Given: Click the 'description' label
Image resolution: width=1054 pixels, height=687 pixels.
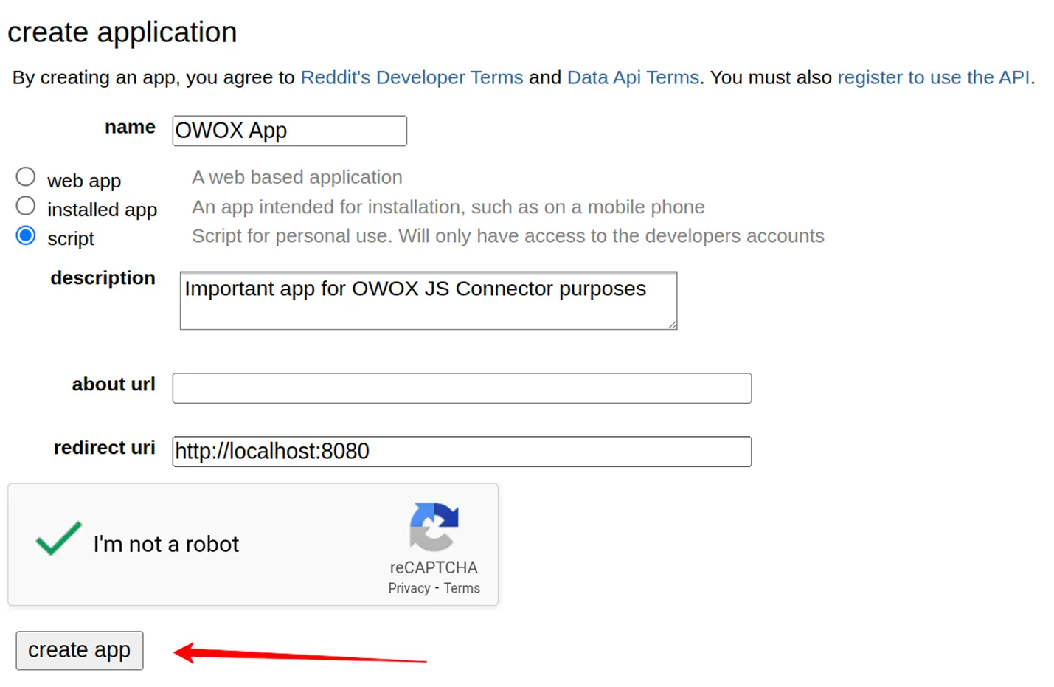Looking at the screenshot, I should [x=103, y=278].
